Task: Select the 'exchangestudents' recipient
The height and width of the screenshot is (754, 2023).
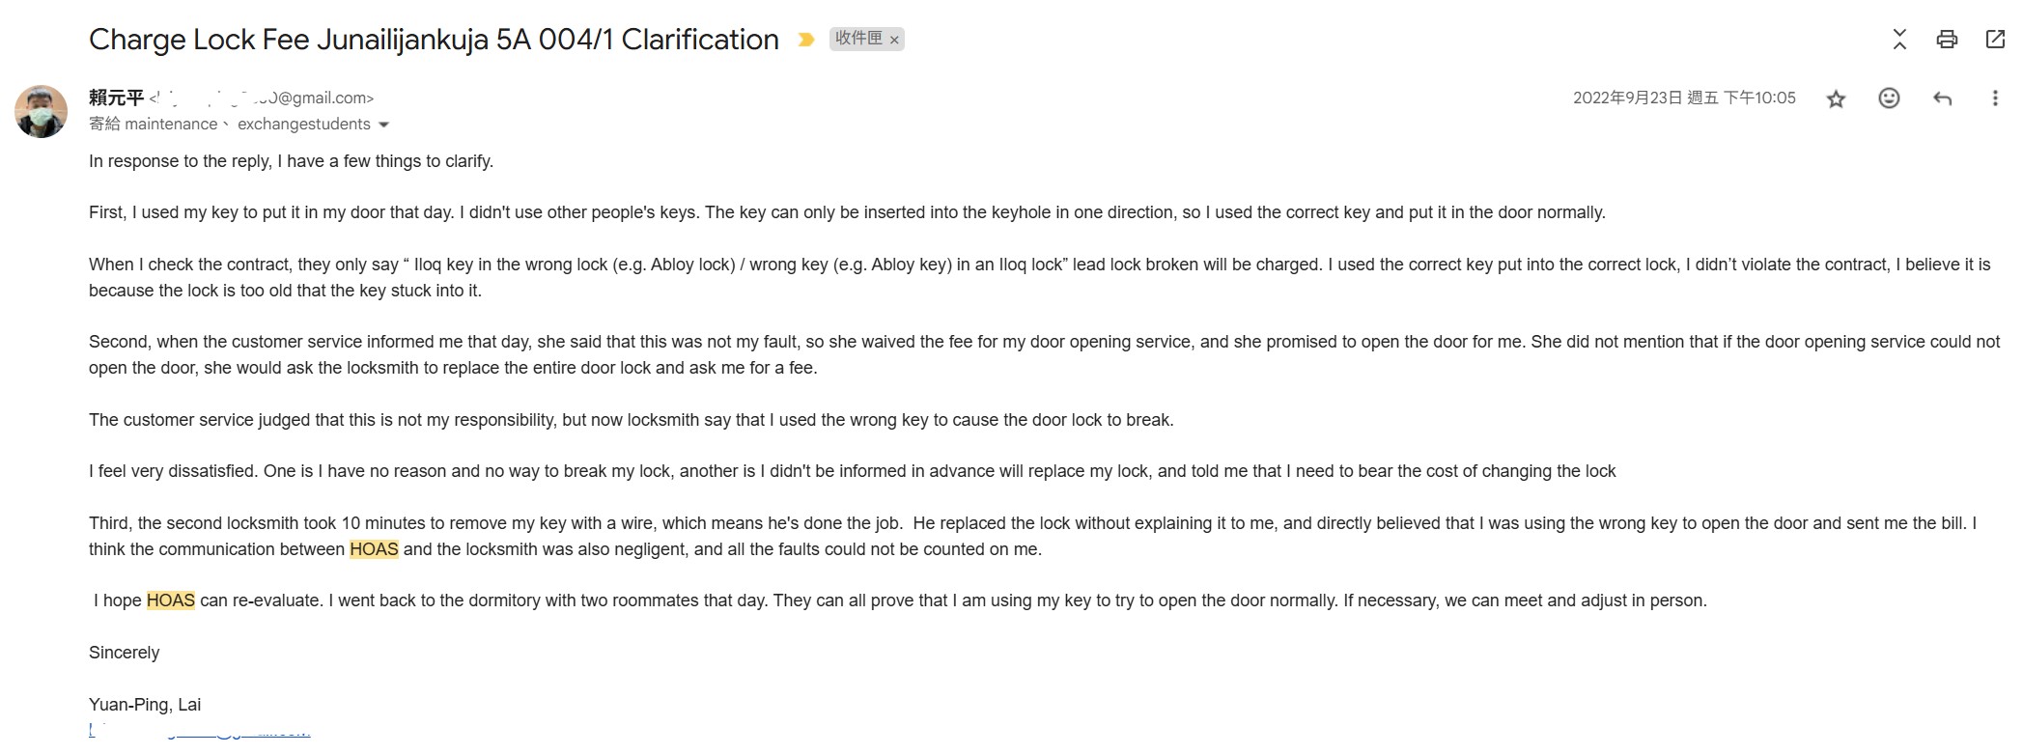Action: [x=303, y=125]
